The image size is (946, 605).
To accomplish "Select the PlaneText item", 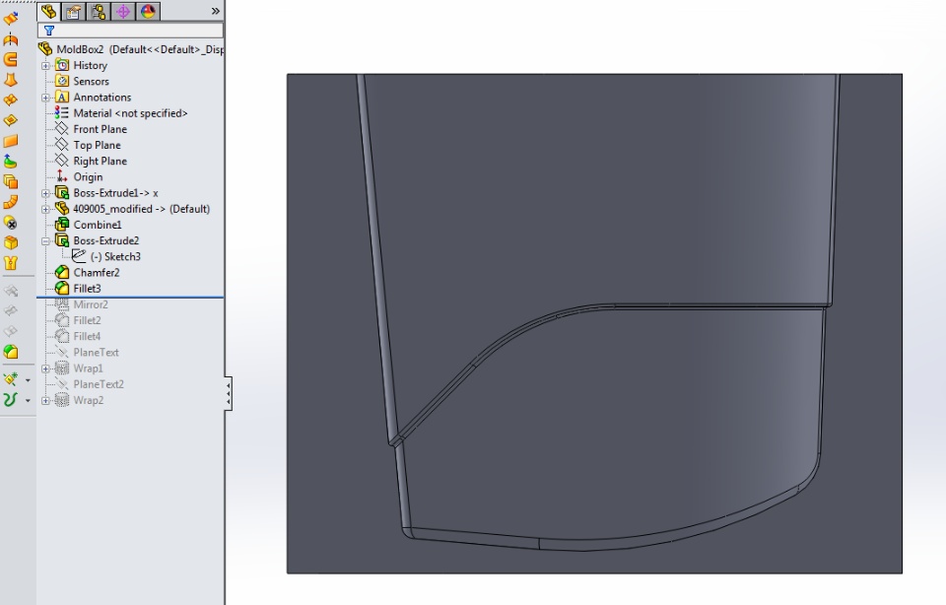I will coord(87,353).
